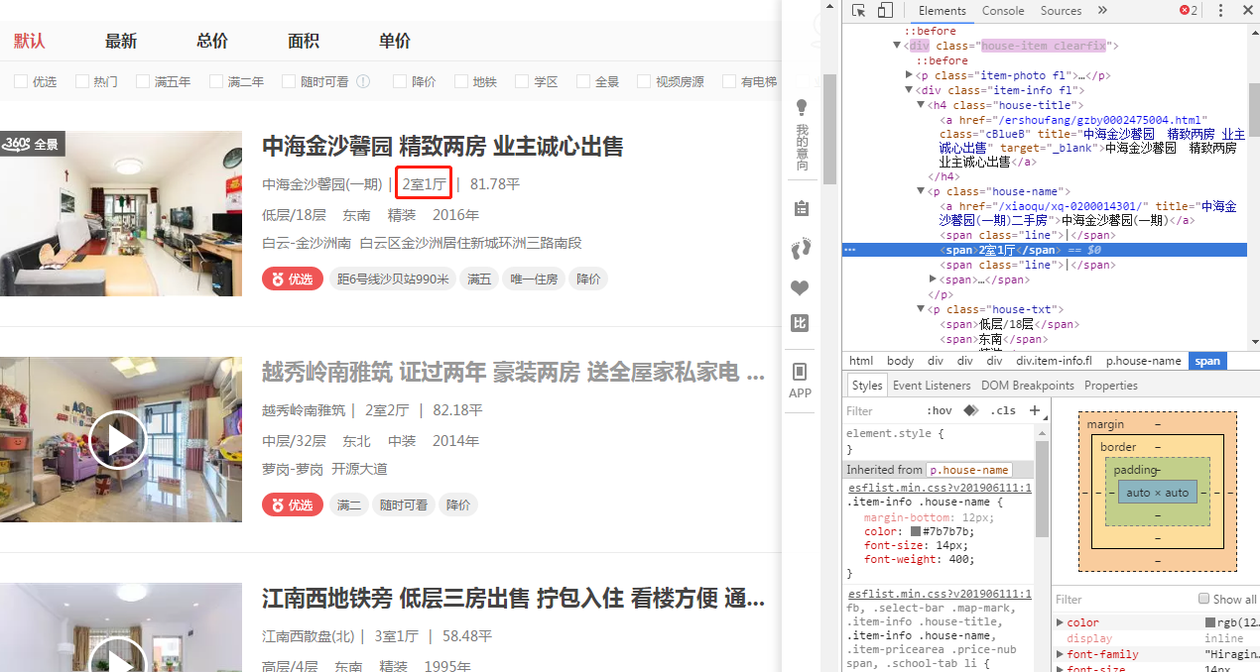Open the DevTools three-dot customization menu

pyautogui.click(x=1221, y=10)
